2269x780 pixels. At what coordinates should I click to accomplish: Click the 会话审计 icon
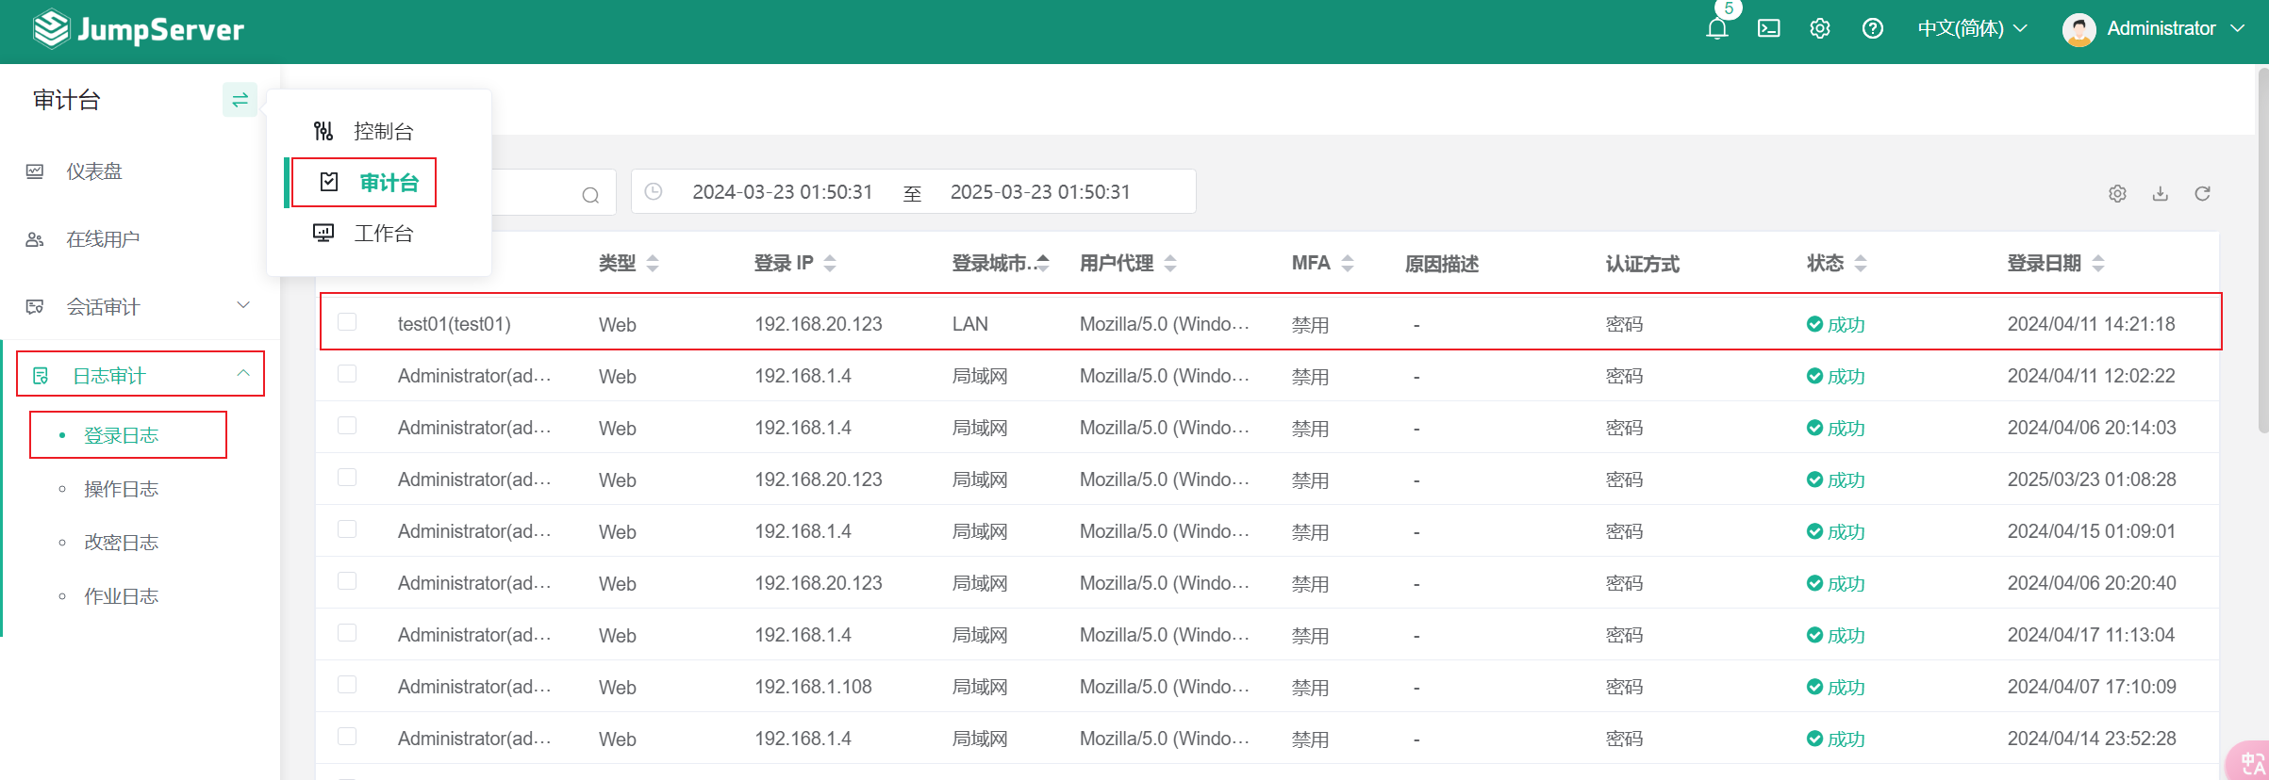click(x=35, y=307)
